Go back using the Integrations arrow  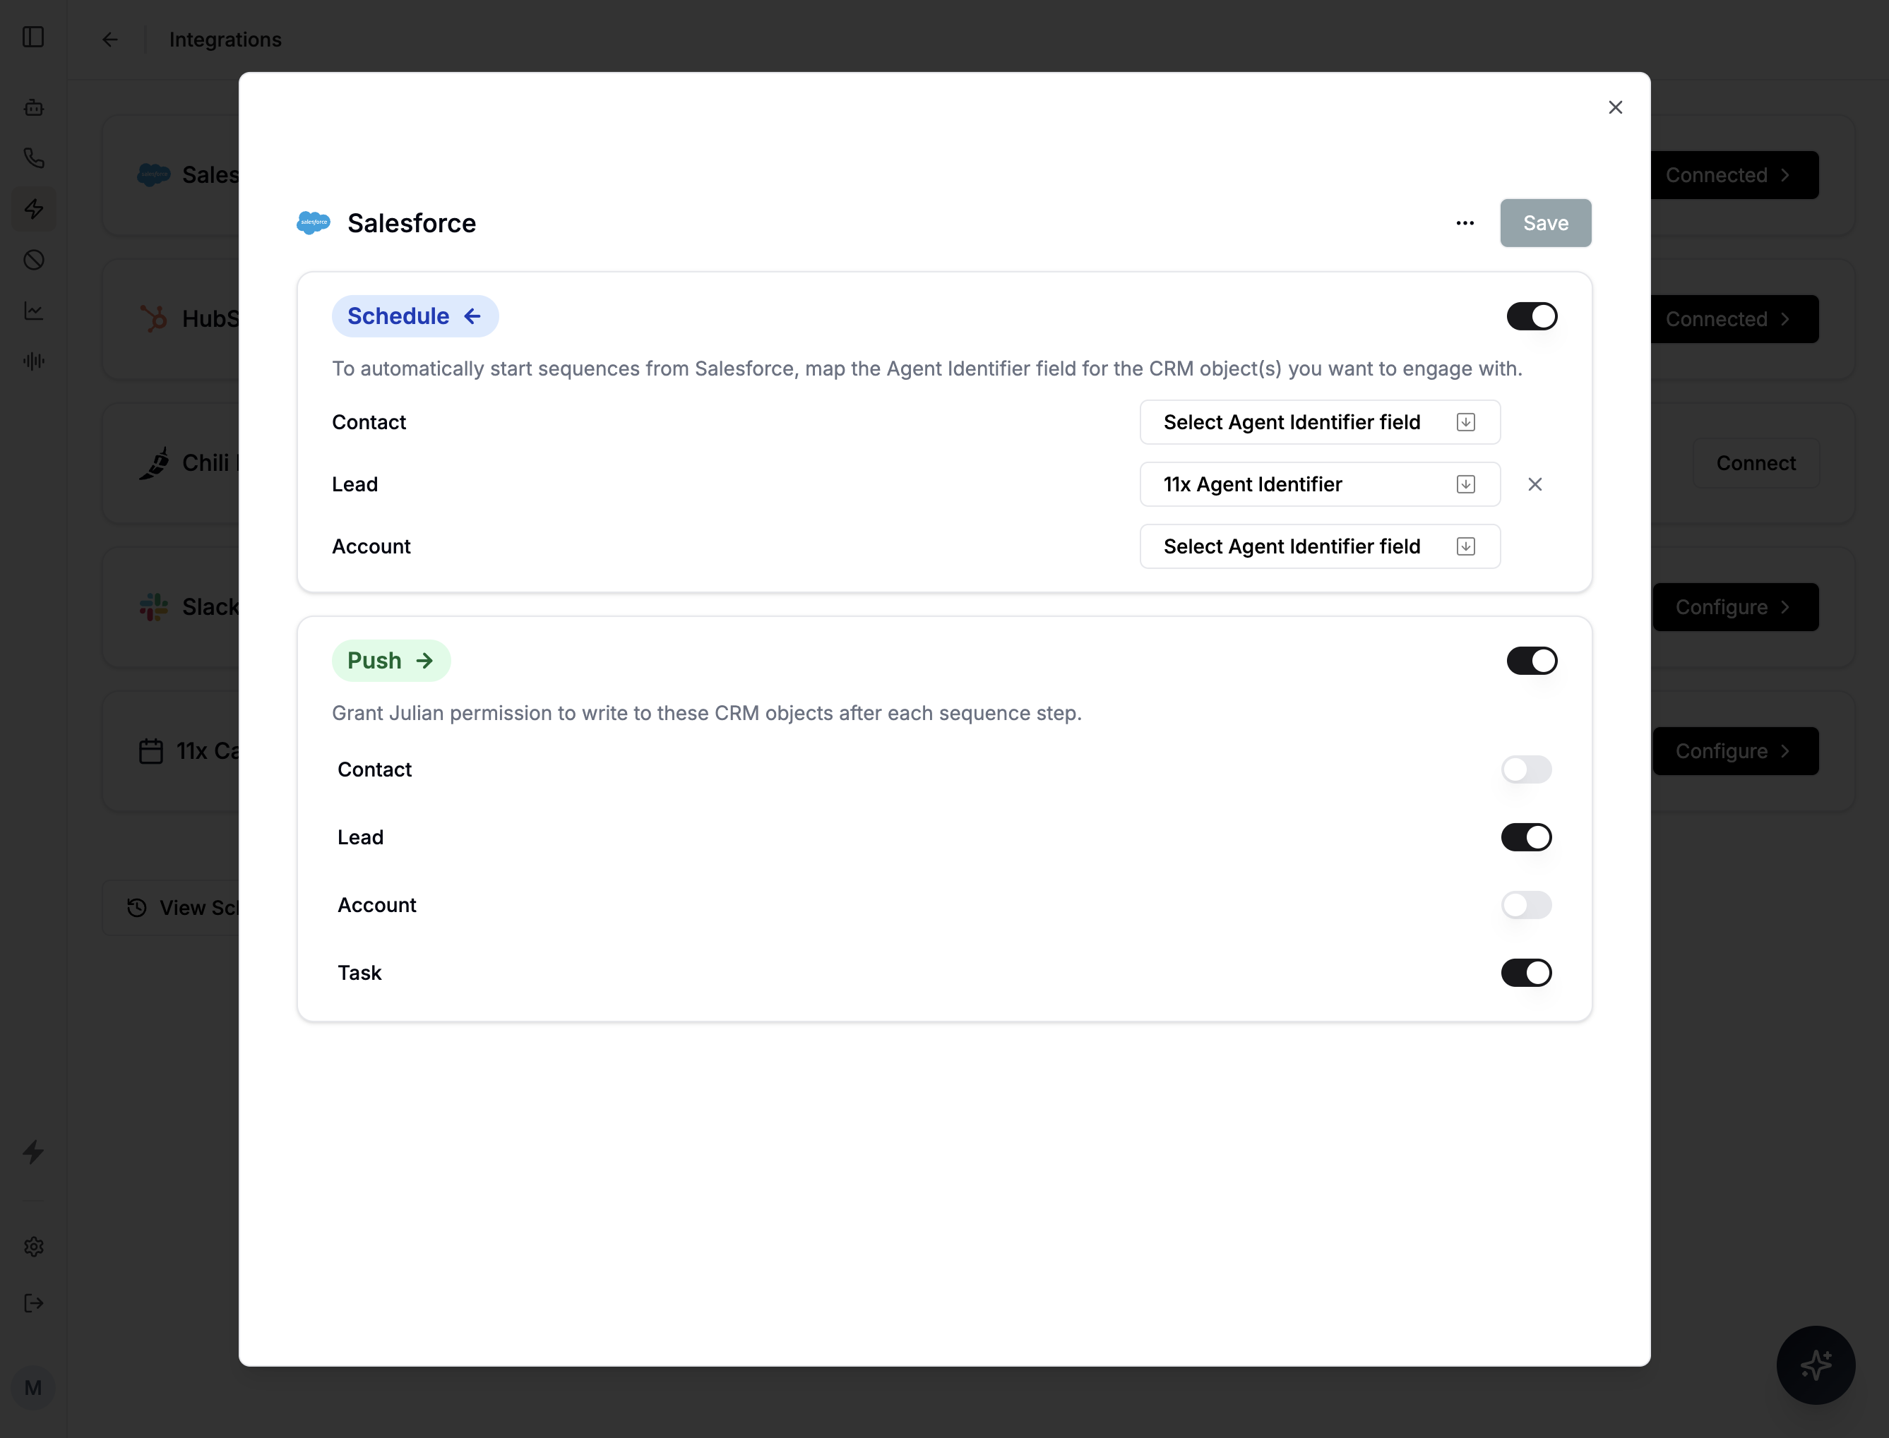pos(109,40)
